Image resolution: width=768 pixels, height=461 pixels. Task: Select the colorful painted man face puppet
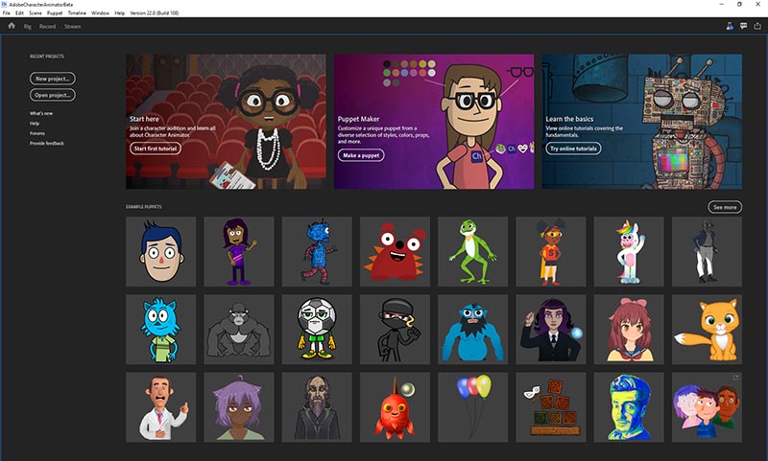click(x=629, y=407)
